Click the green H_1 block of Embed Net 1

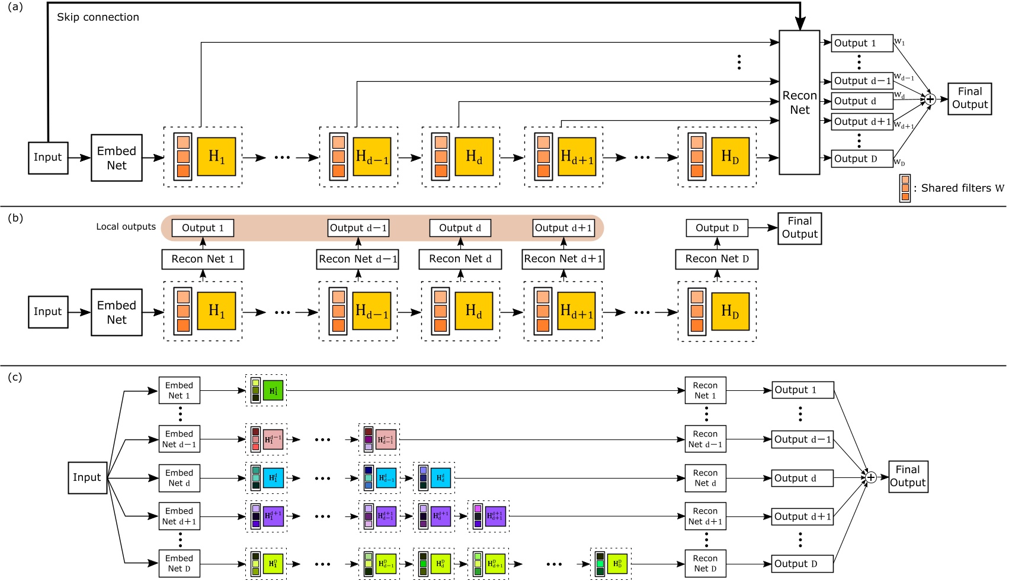(273, 390)
